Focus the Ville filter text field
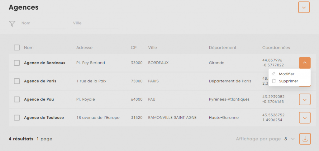Image resolution: width=319 pixels, height=151 pixels. (95, 23)
